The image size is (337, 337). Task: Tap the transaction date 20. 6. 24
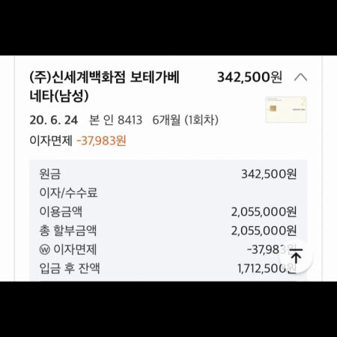point(54,120)
